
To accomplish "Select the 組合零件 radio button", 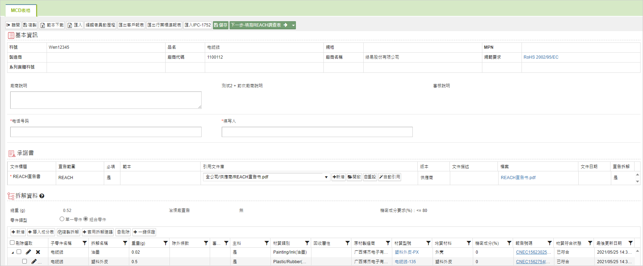I will click(85, 219).
